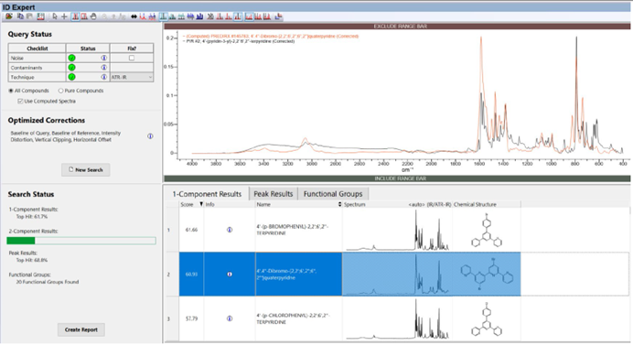The image size is (633, 345).
Task: Click the Chemical Structure column header
Action: point(475,204)
